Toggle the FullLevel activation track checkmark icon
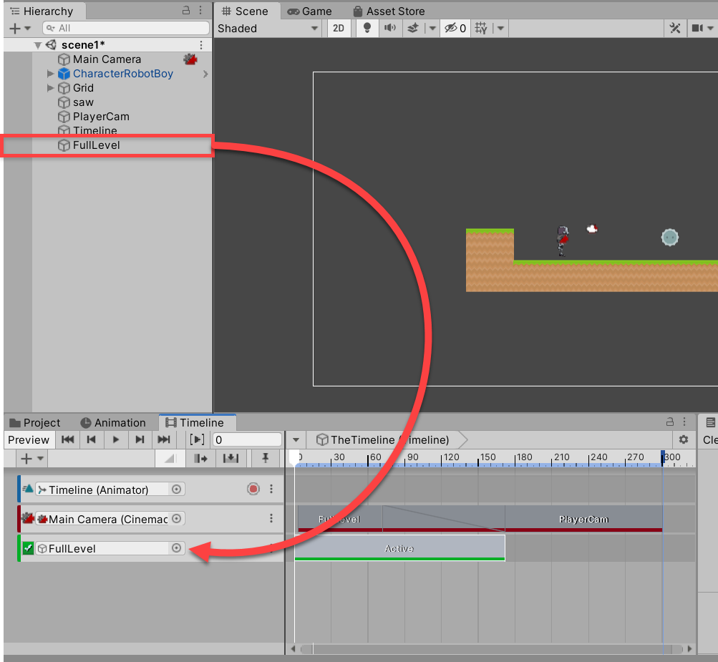 click(28, 548)
